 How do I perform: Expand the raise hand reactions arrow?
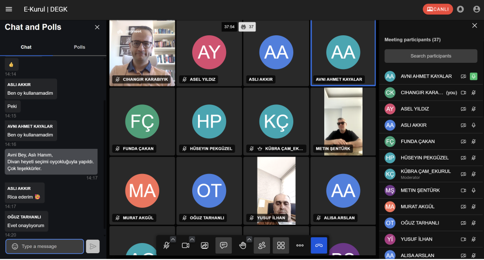point(249,239)
